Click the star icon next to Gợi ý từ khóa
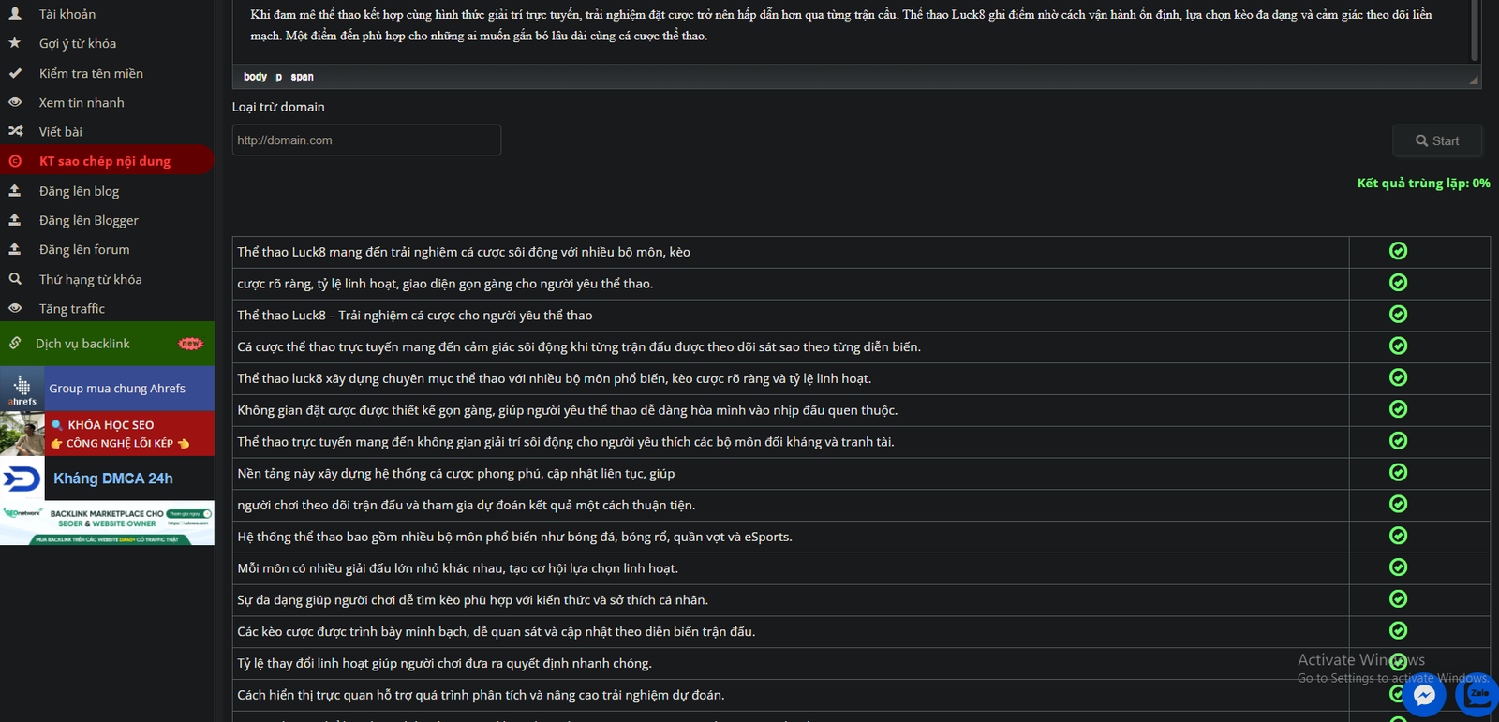This screenshot has width=1499, height=722. 15,43
